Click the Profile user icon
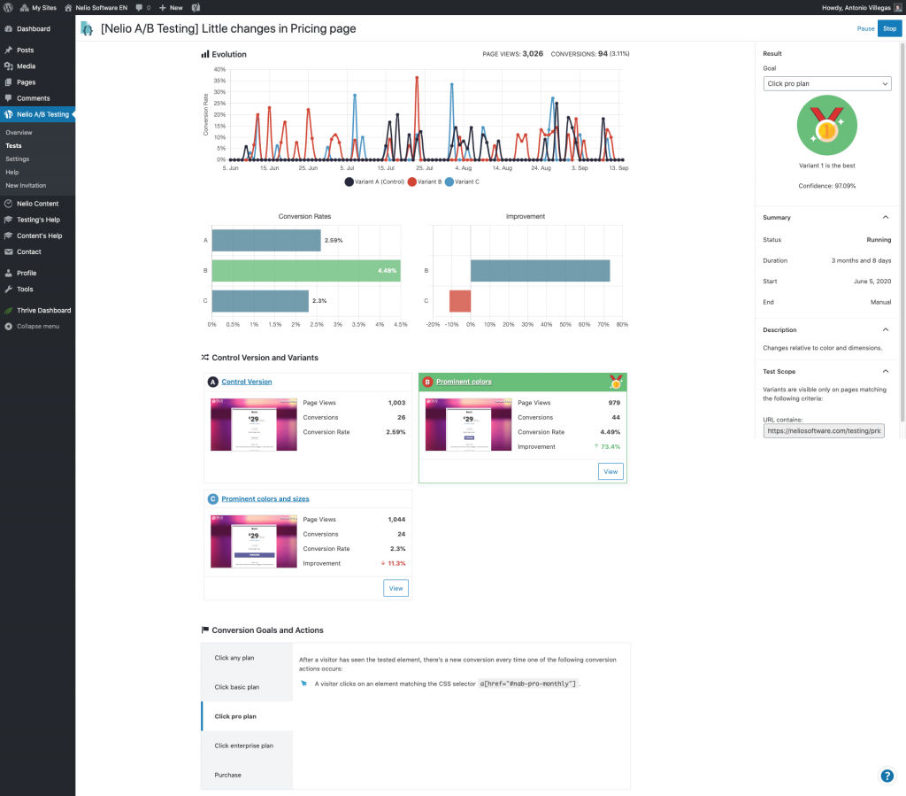This screenshot has height=796, width=906. (9, 273)
